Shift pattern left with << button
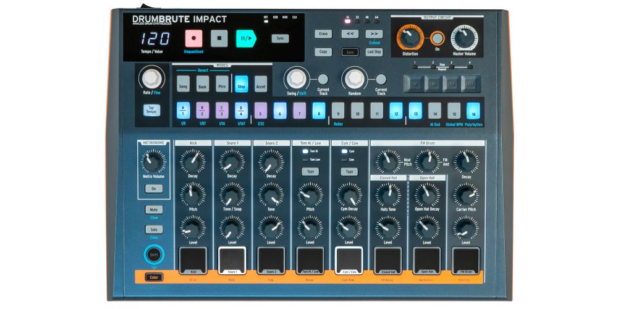 pos(350,34)
